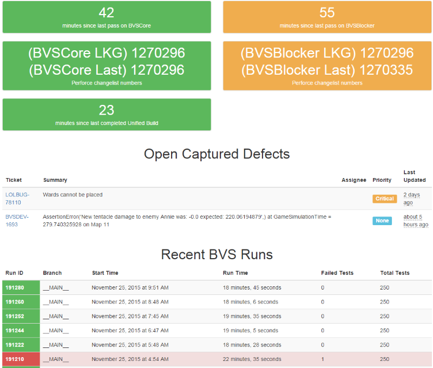The height and width of the screenshot is (368, 433).
Task: Click the Critical priority badge
Action: click(384, 199)
